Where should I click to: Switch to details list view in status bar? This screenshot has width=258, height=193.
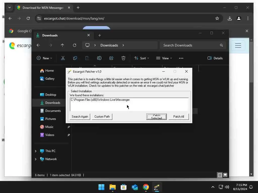[x=220, y=175]
